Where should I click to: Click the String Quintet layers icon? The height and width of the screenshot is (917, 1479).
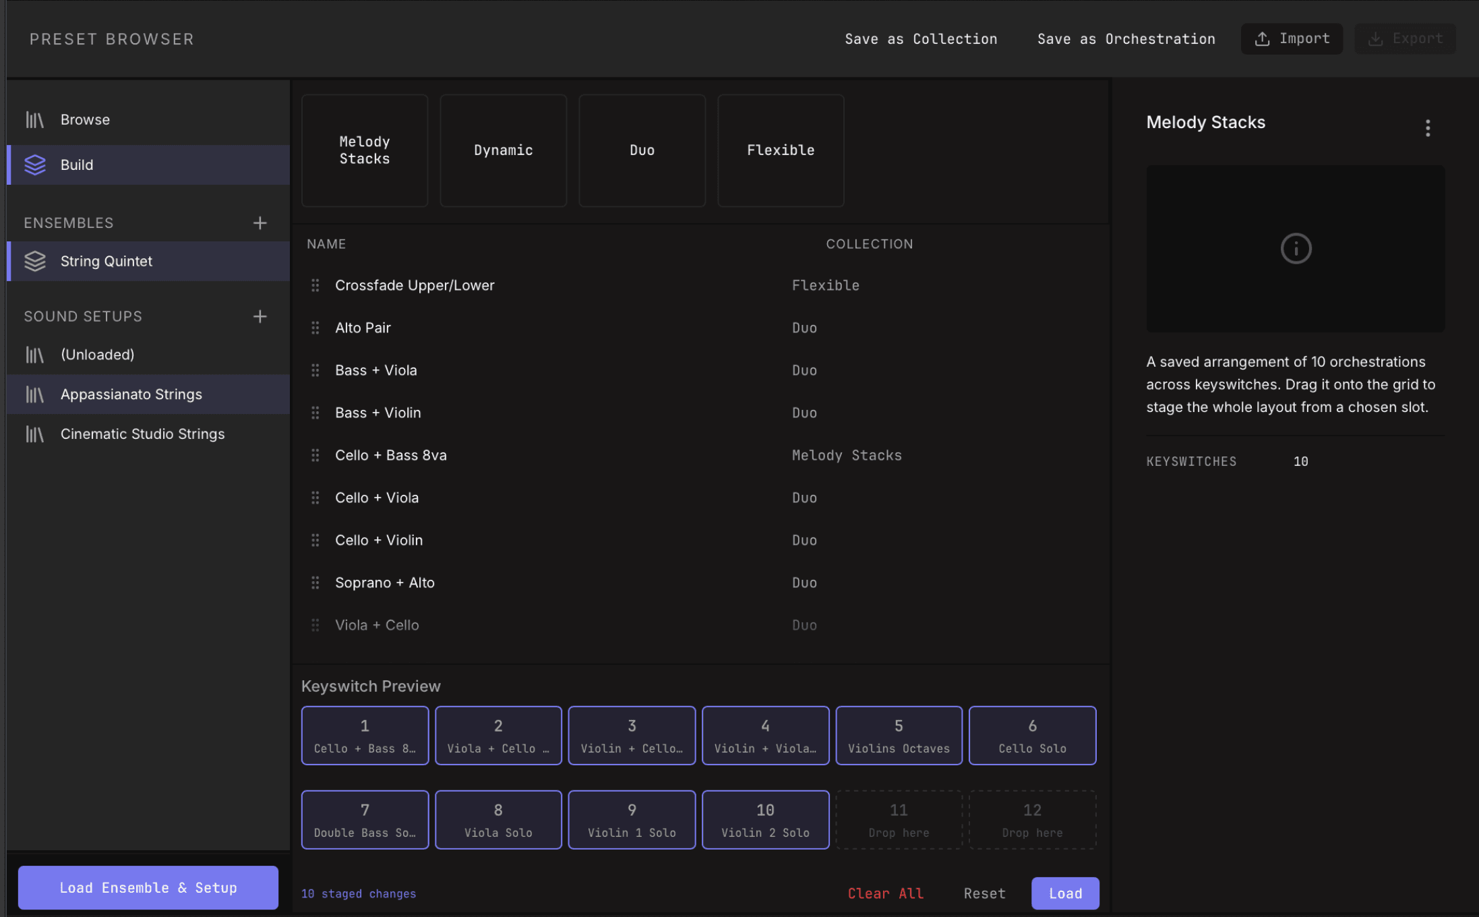coord(34,261)
